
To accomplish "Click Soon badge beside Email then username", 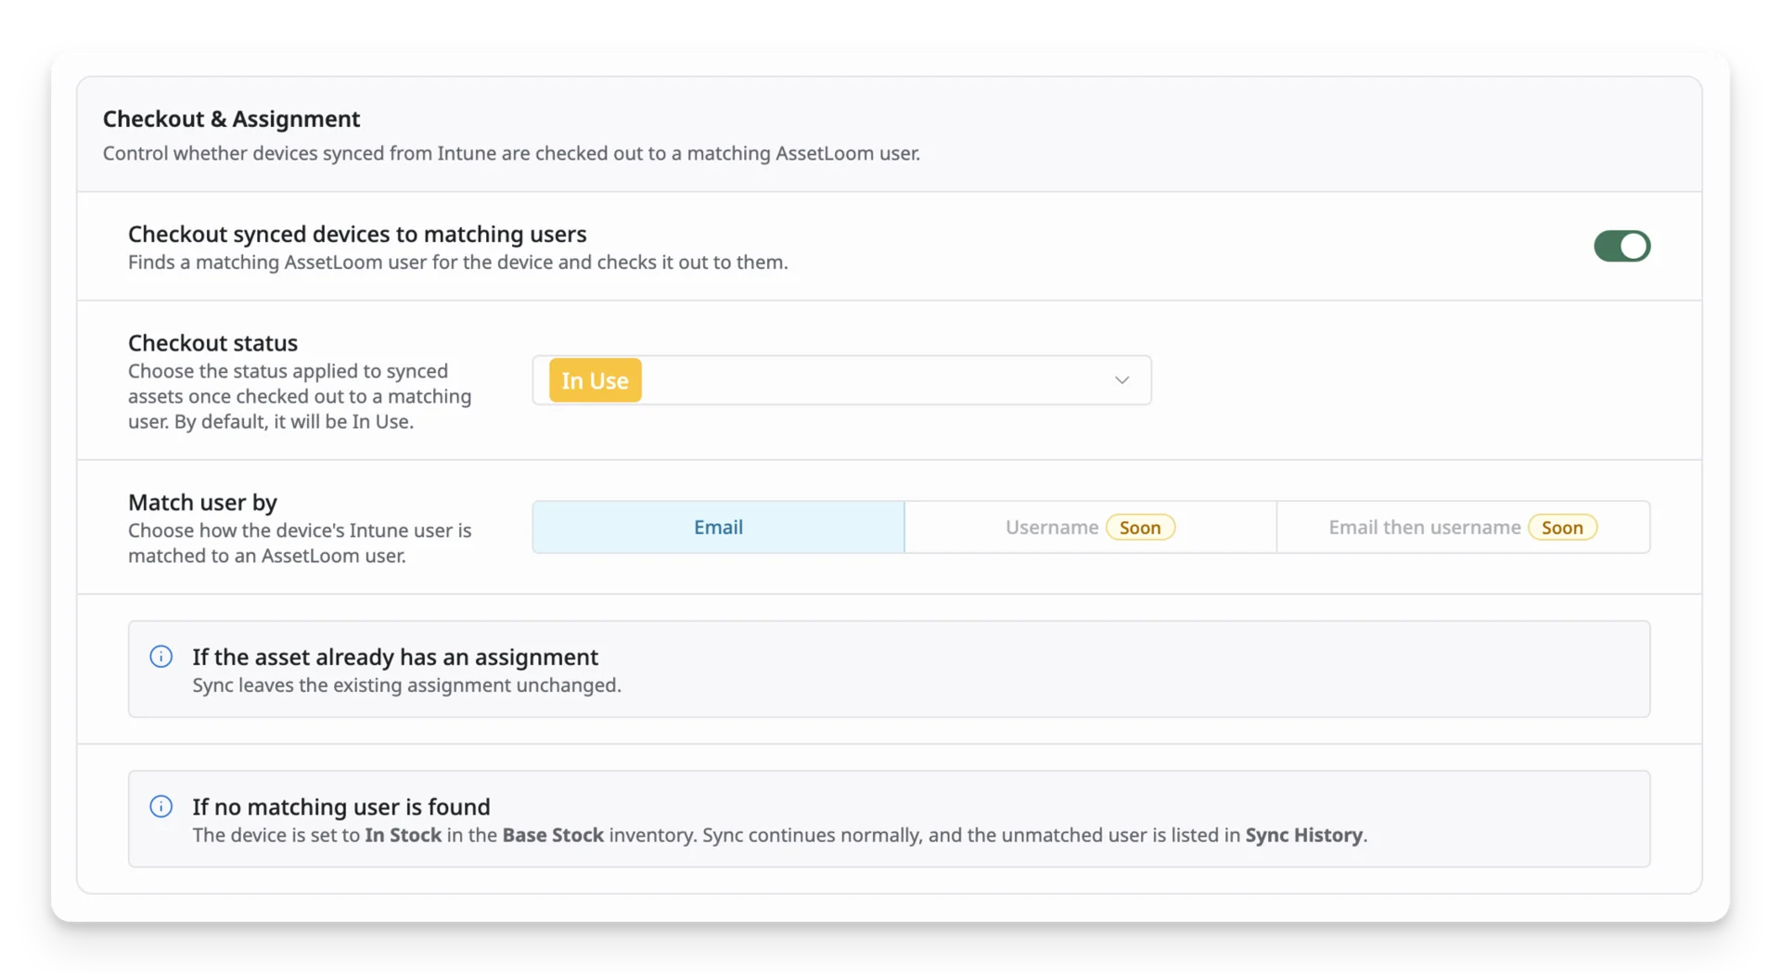I will click(1562, 527).
